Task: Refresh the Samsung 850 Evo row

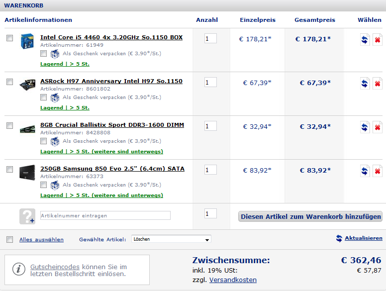Action: click(365, 171)
